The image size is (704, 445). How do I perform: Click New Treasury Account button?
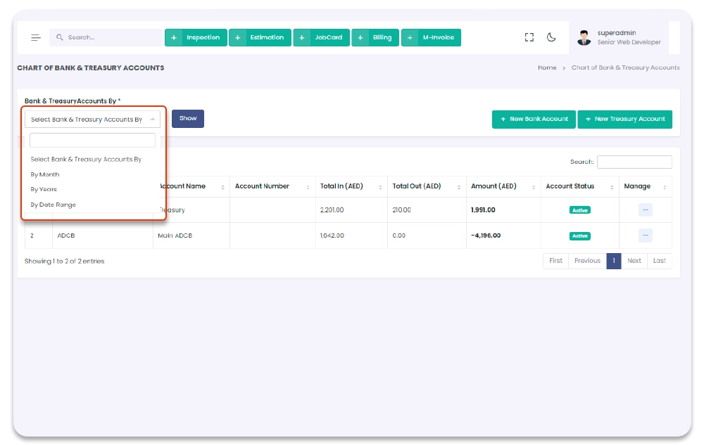[x=624, y=120]
